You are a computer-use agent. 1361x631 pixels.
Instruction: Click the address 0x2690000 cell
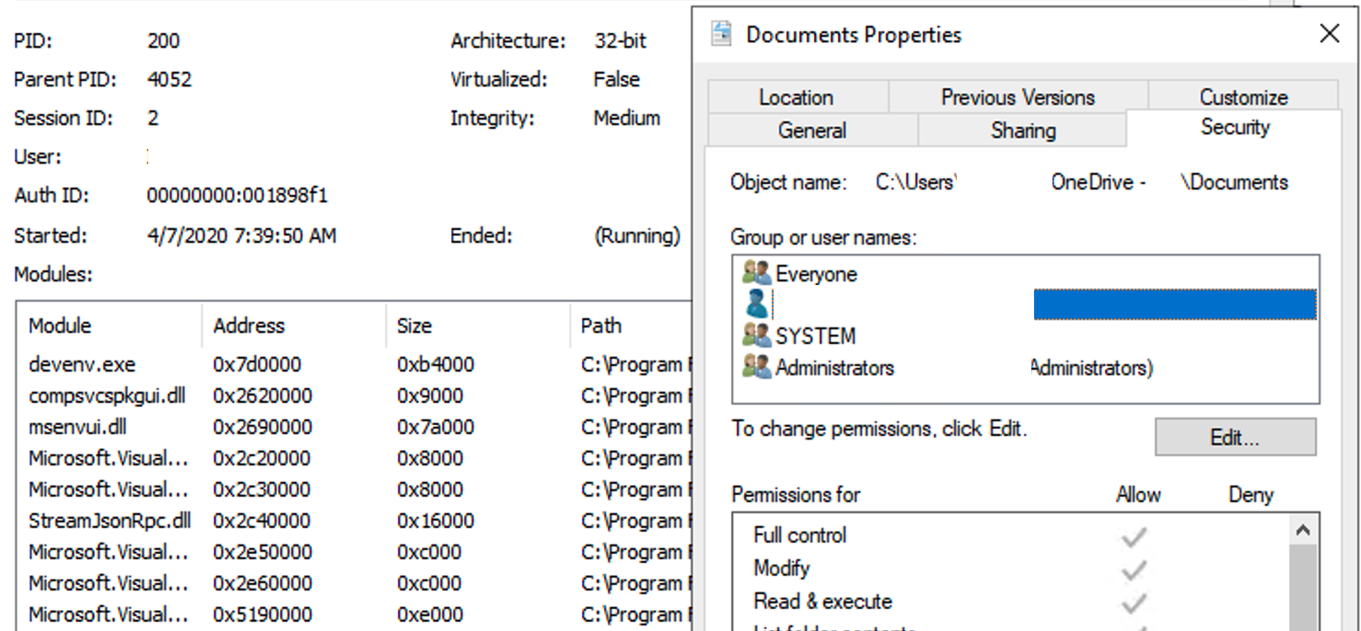(262, 427)
